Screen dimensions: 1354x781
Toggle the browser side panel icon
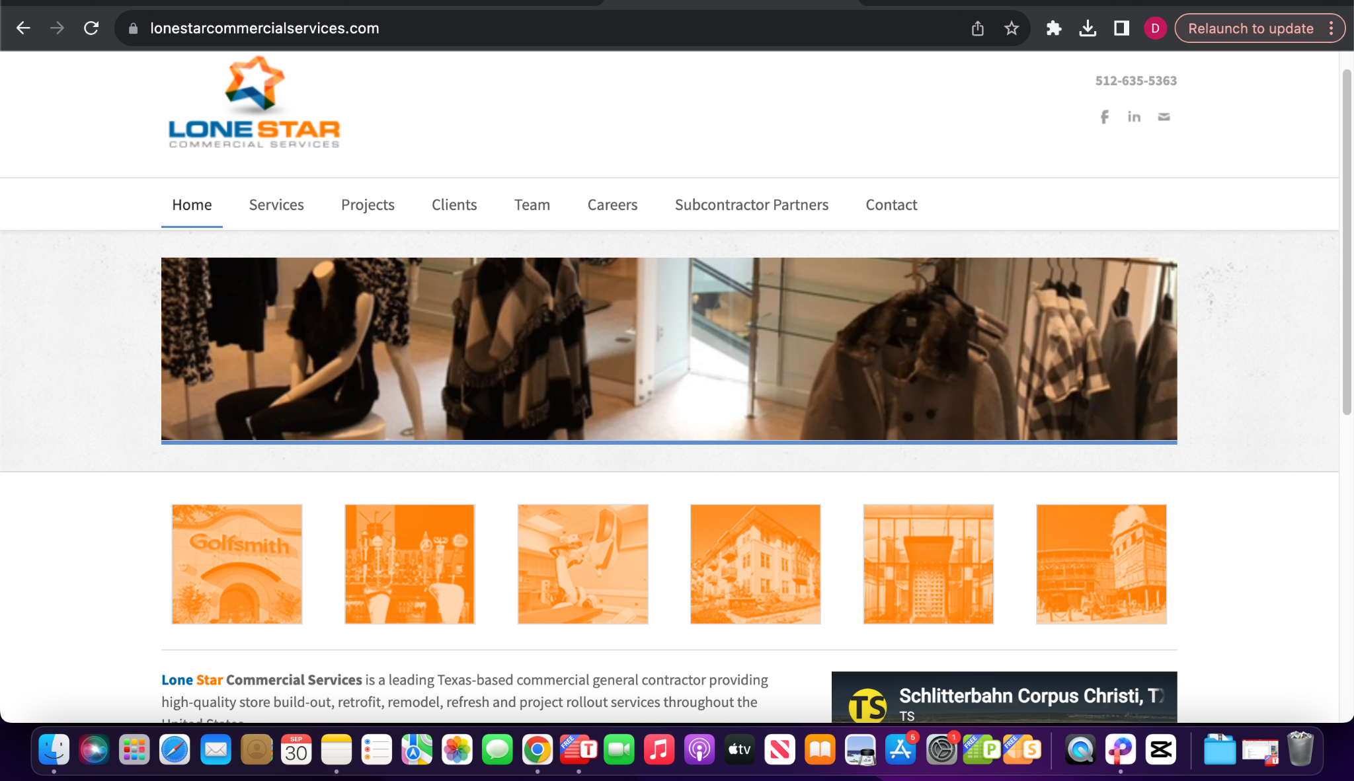point(1121,28)
